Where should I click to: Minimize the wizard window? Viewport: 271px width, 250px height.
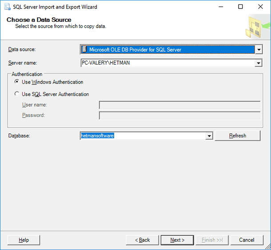pos(221,7)
